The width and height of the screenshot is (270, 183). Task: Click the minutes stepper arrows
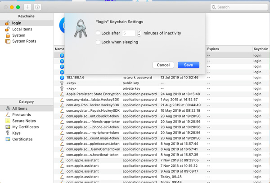[139, 33]
